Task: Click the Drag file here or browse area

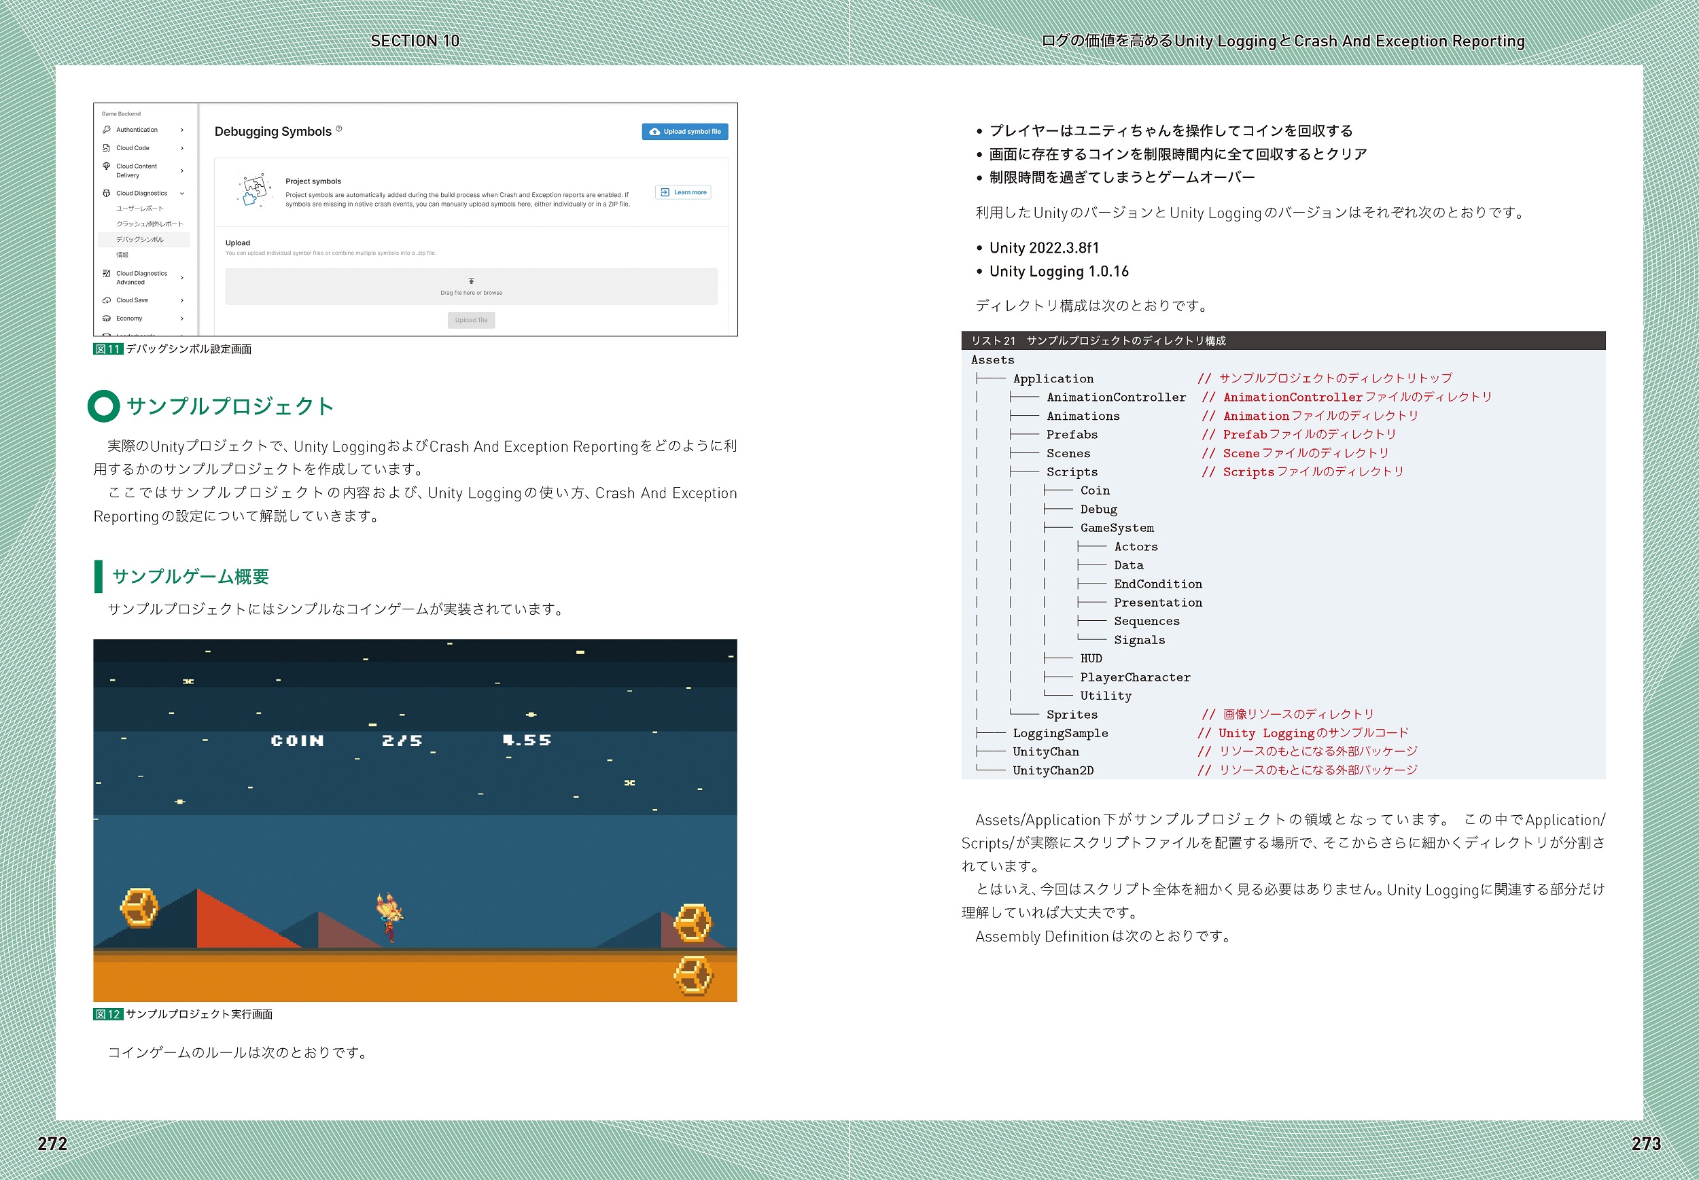Action: [471, 287]
